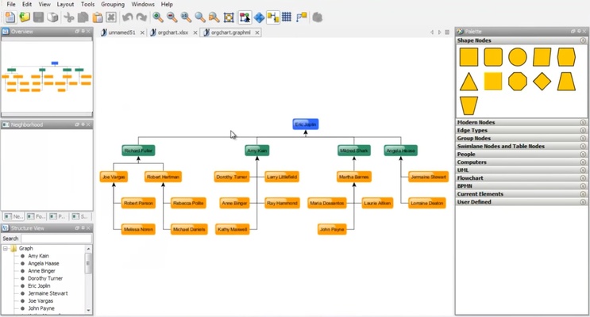Pick the parallelogram shape in palette
The width and height of the screenshot is (590, 317).
pyautogui.click(x=542, y=57)
